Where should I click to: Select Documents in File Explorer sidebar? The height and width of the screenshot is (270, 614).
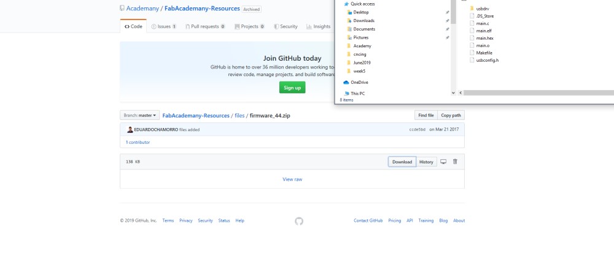coord(361,29)
